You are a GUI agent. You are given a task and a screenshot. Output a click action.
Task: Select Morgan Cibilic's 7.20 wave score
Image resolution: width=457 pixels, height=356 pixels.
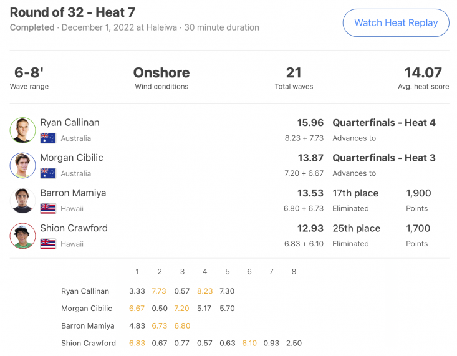click(x=181, y=309)
